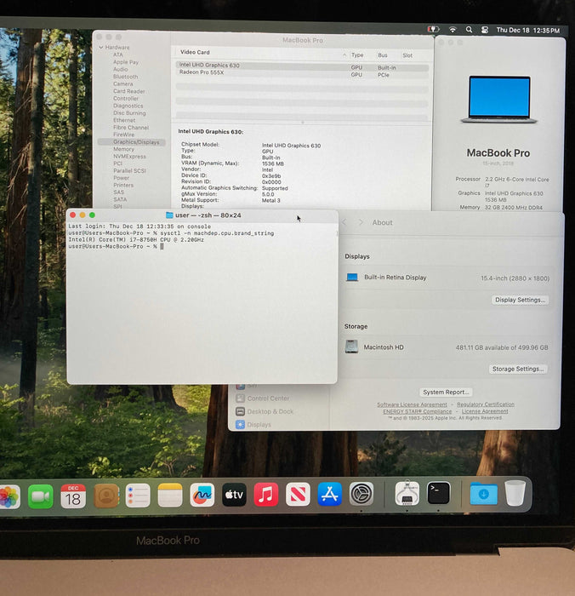The width and height of the screenshot is (575, 596).
Task: Open ENERGY STAR Compliance link
Action: tap(418, 411)
